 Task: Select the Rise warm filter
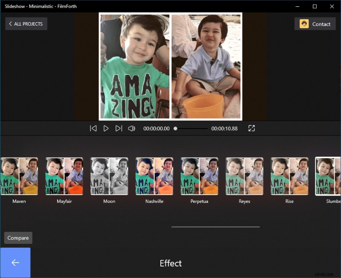pos(289,176)
